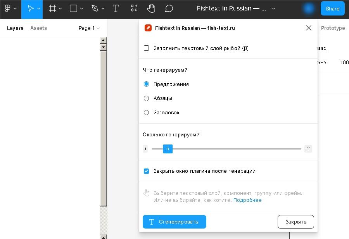
Task: Select the Frame tool
Action: tap(53, 9)
